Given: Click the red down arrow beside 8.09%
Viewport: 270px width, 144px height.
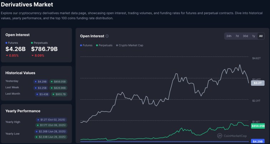Looking at the screenshot, I should pyautogui.click(x=33, y=55).
